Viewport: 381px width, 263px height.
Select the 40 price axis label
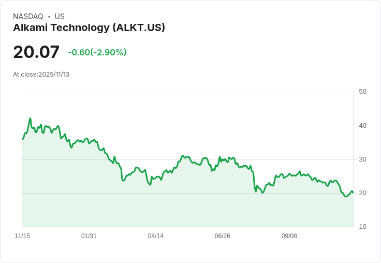(x=362, y=126)
